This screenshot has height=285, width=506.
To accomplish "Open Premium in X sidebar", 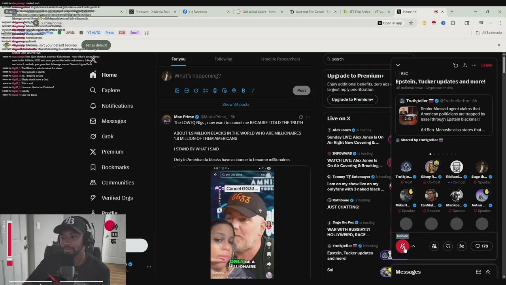I will (x=107, y=152).
